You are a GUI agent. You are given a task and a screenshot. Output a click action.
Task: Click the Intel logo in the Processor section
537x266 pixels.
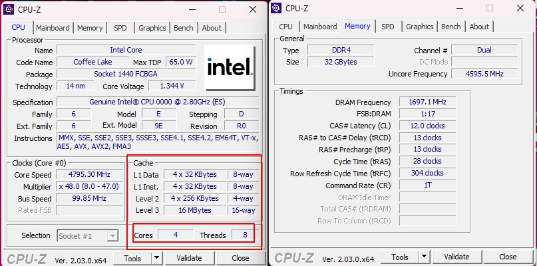coord(230,67)
